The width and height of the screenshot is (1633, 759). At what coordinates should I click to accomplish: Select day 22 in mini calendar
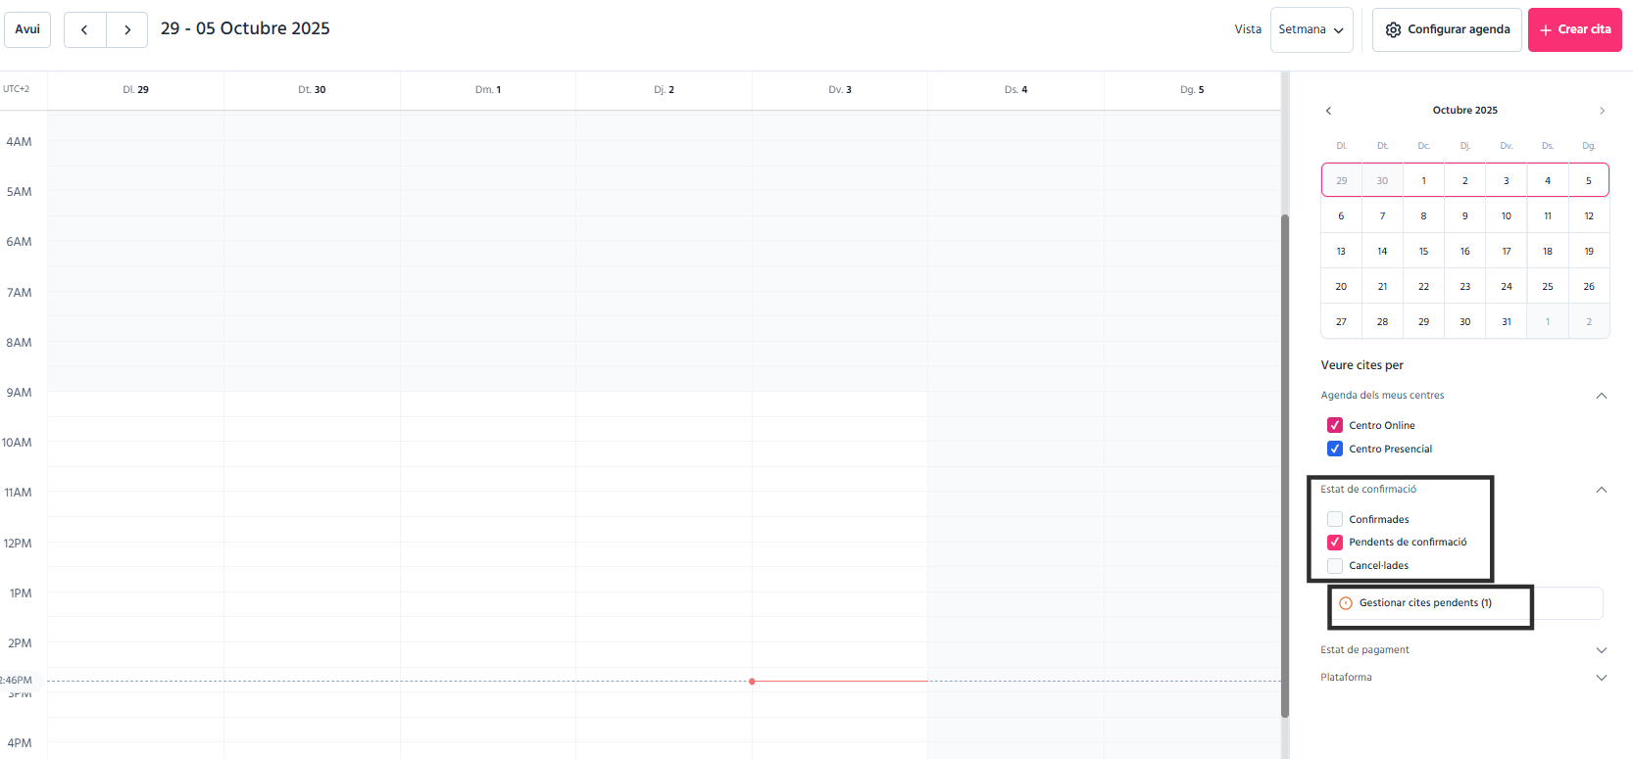(x=1423, y=287)
